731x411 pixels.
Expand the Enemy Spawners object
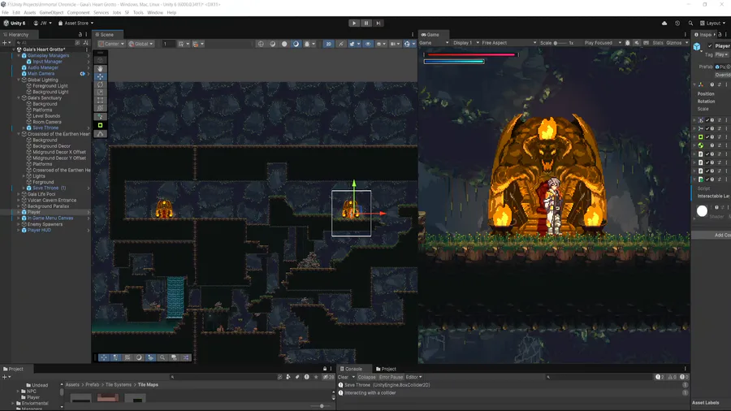pyautogui.click(x=19, y=224)
